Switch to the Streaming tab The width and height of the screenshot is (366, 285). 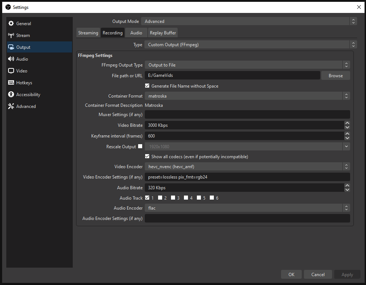pos(88,33)
